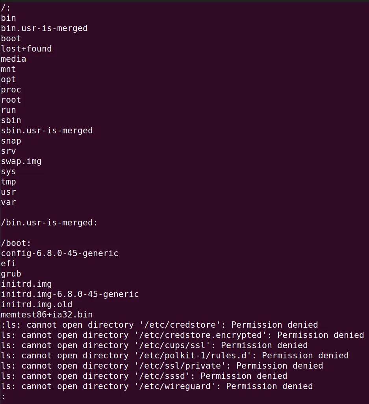Click the 'media' directory entry
Image resolution: width=369 pixels, height=404 pixels.
tap(13, 59)
